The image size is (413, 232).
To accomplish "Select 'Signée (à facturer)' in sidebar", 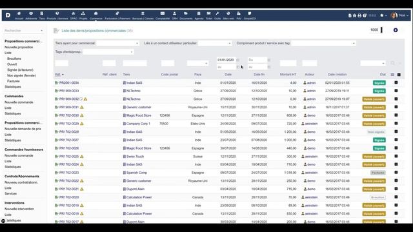I will tap(20, 70).
